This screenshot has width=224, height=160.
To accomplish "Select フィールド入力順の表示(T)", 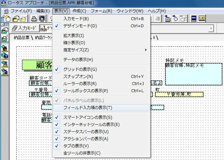I will point(101,108).
